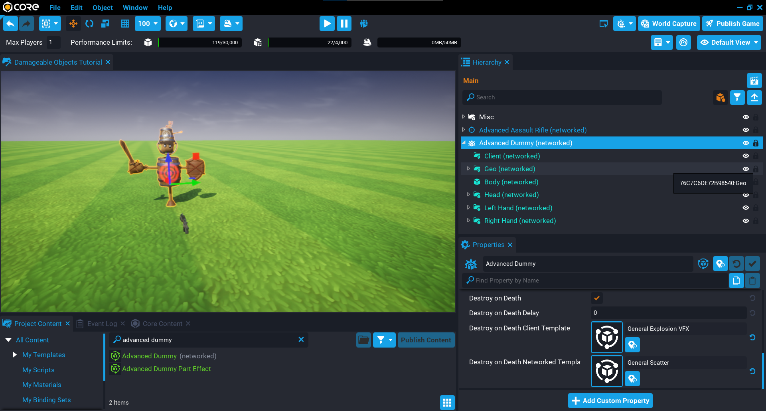Hide the Misc folder with eye icon
Screen dimensions: 766x411
[746, 117]
